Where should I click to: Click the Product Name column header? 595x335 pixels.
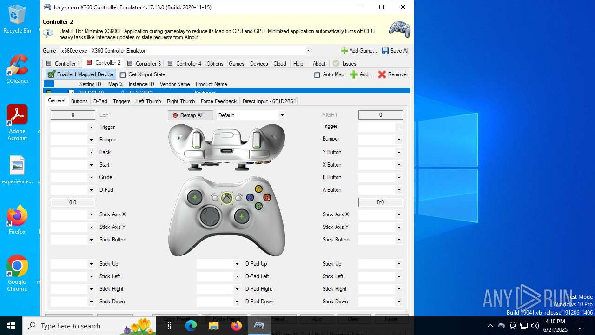tap(211, 84)
